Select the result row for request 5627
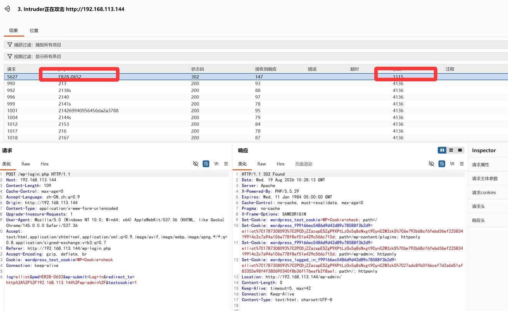This screenshot has width=508, height=311. point(256,77)
